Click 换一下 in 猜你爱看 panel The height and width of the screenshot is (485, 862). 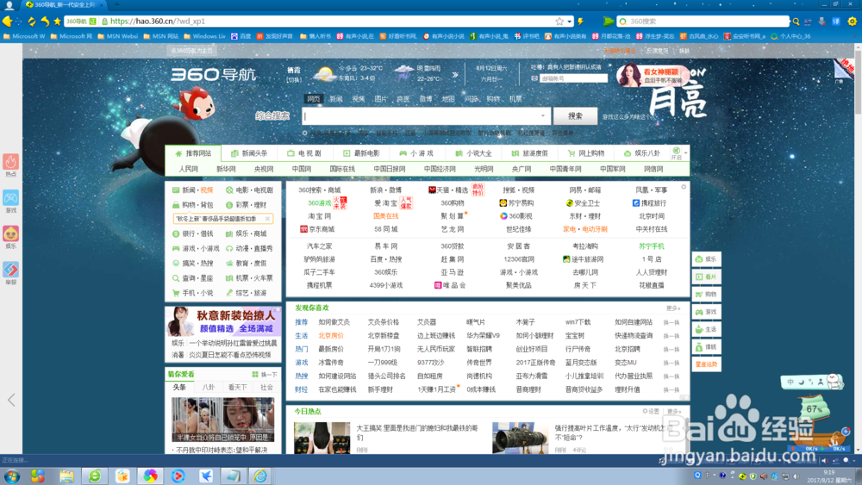(x=265, y=375)
